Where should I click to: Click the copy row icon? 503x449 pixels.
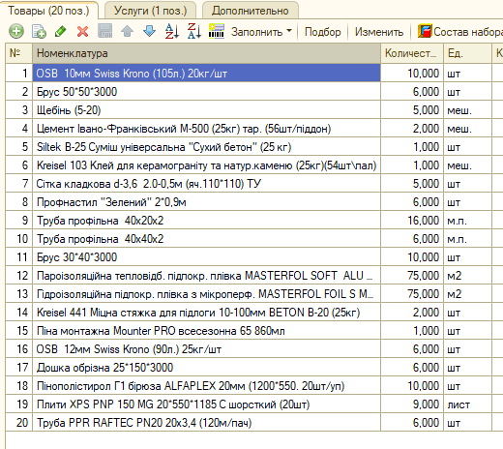coord(39,32)
